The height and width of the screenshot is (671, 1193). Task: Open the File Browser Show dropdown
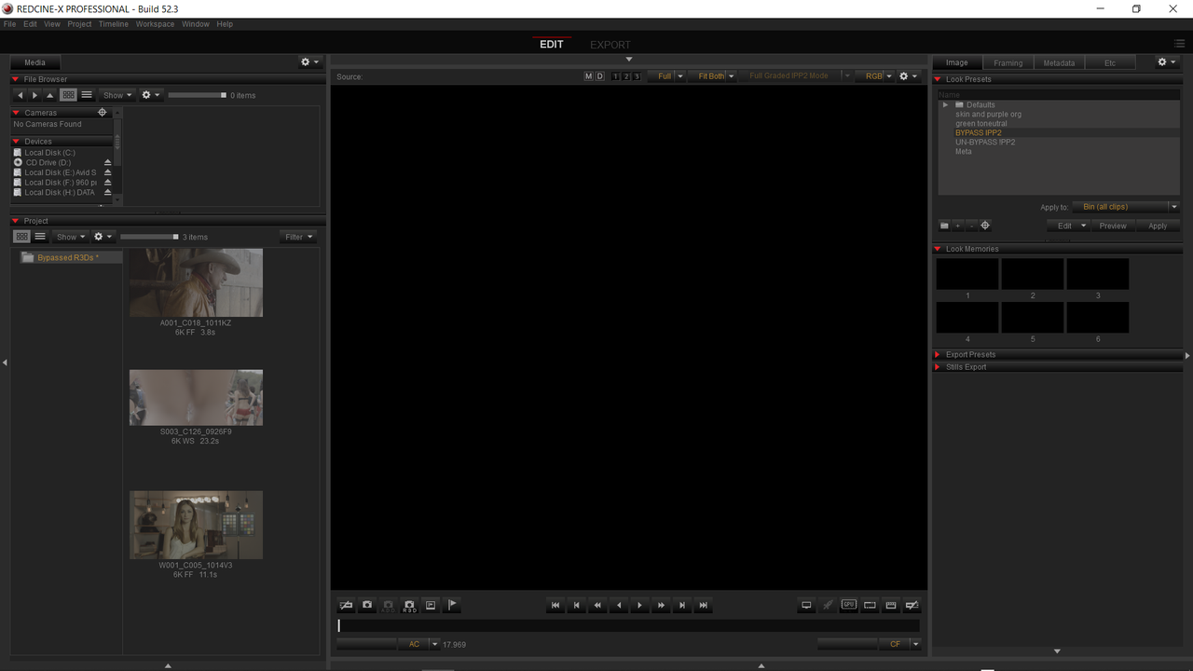click(117, 95)
